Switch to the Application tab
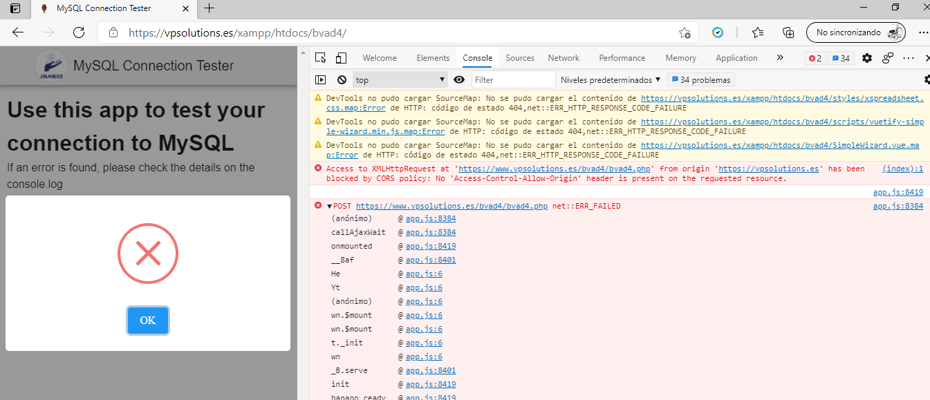This screenshot has width=930, height=400. (737, 58)
